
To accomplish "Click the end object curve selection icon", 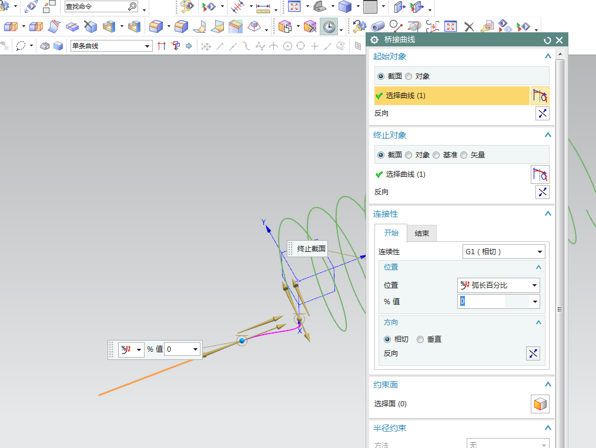I will (x=540, y=174).
